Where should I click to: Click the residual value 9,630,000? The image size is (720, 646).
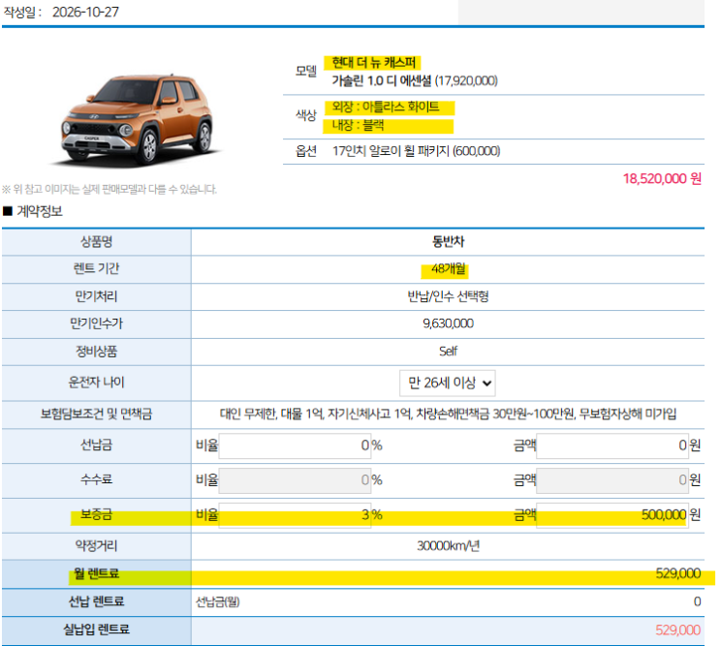[x=448, y=323]
